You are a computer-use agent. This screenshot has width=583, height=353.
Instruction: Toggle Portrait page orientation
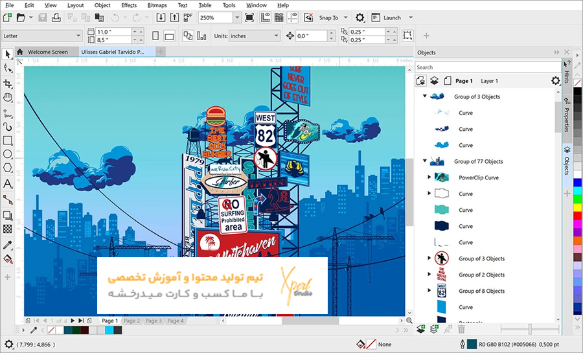point(155,36)
